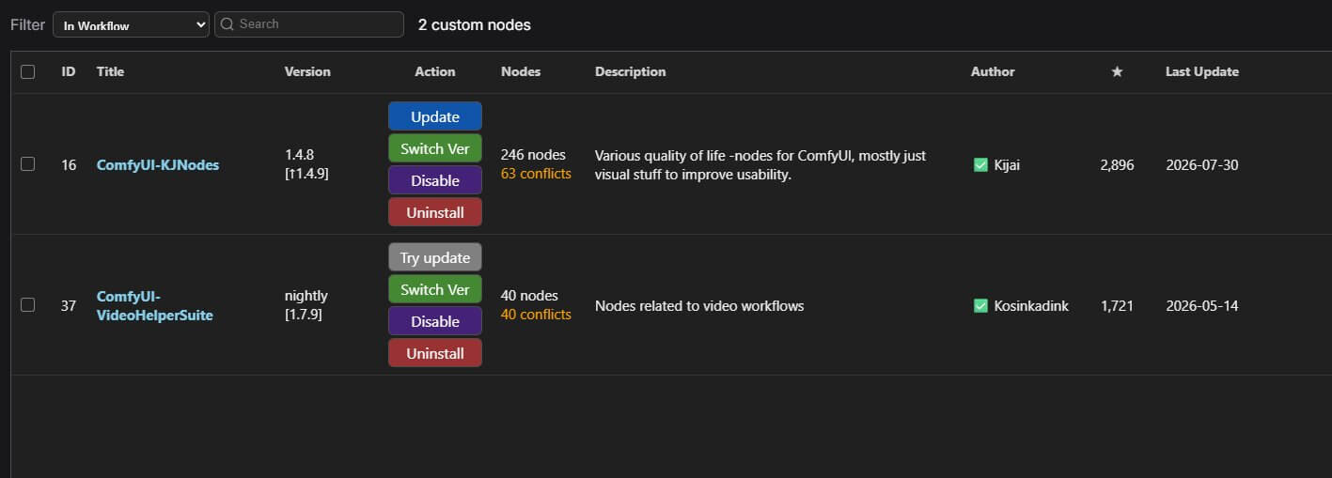Click the date 2026-05-14
The image size is (1332, 478).
(x=1202, y=306)
